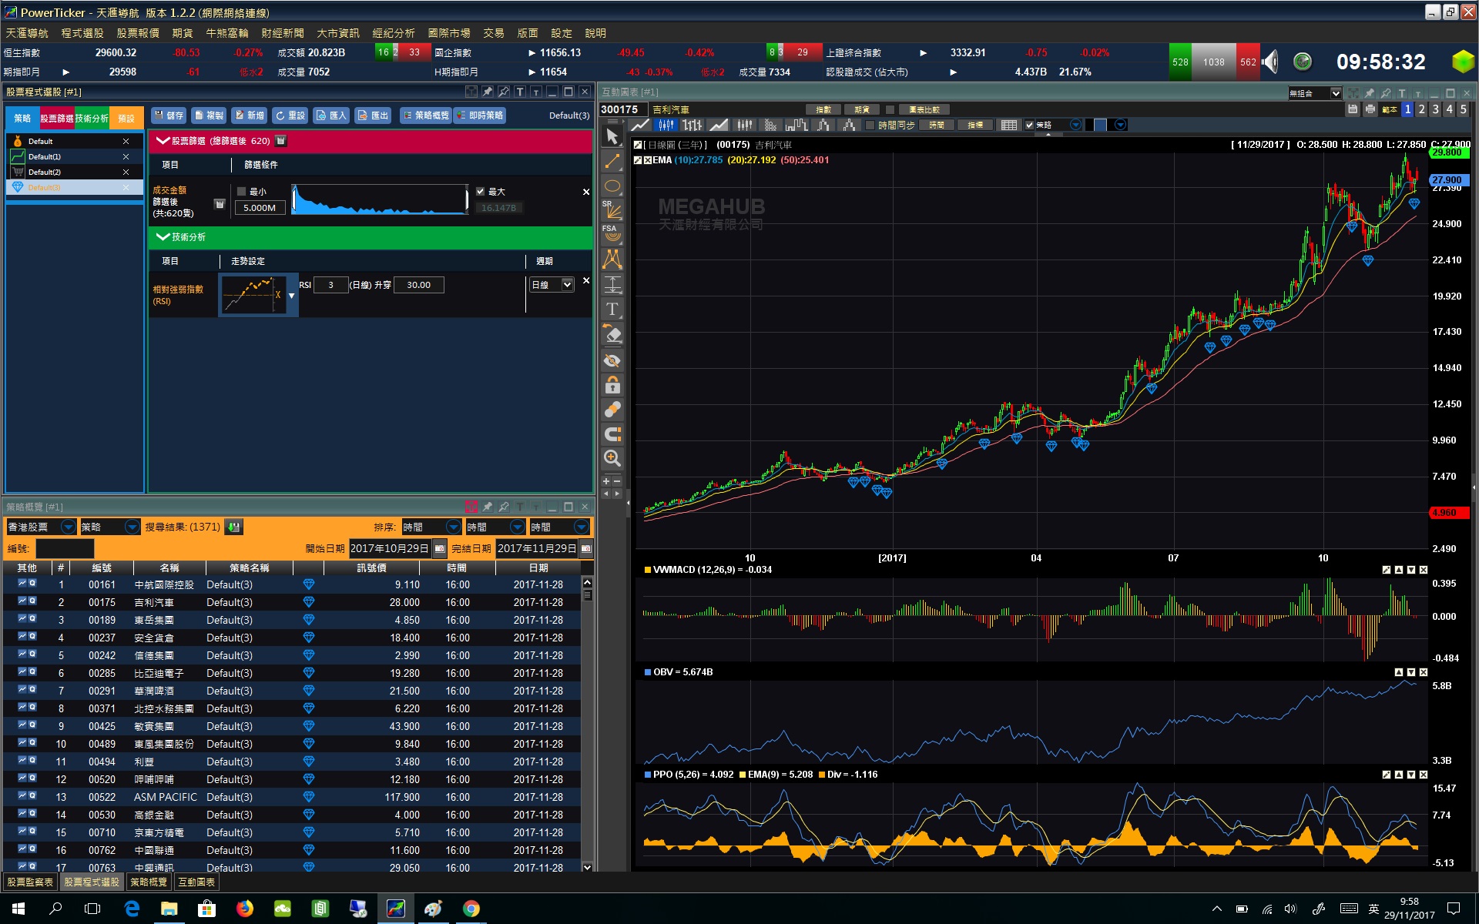Select the text annotation T tool
The height and width of the screenshot is (924, 1479).
pyautogui.click(x=612, y=310)
